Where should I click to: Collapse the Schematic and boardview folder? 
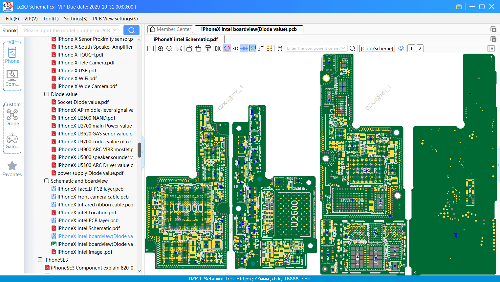pyautogui.click(x=47, y=181)
